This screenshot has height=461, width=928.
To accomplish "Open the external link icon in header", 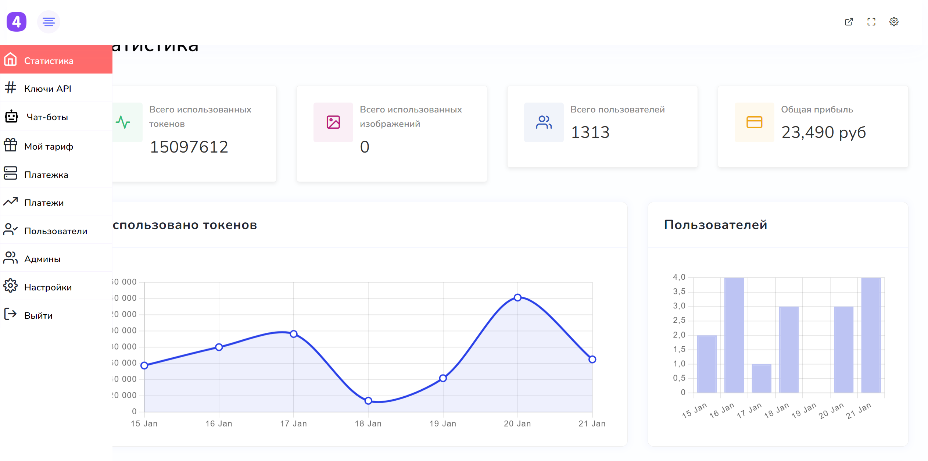I will (849, 22).
